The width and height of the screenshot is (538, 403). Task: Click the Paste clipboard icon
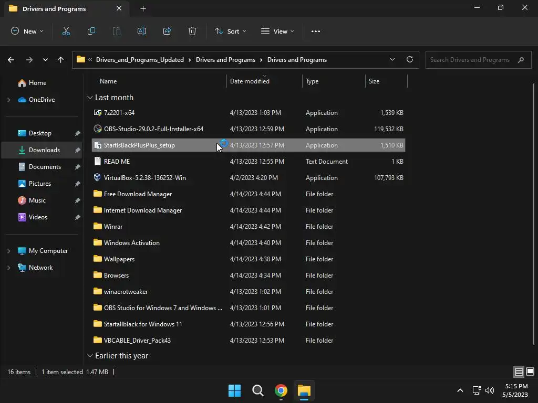(117, 31)
